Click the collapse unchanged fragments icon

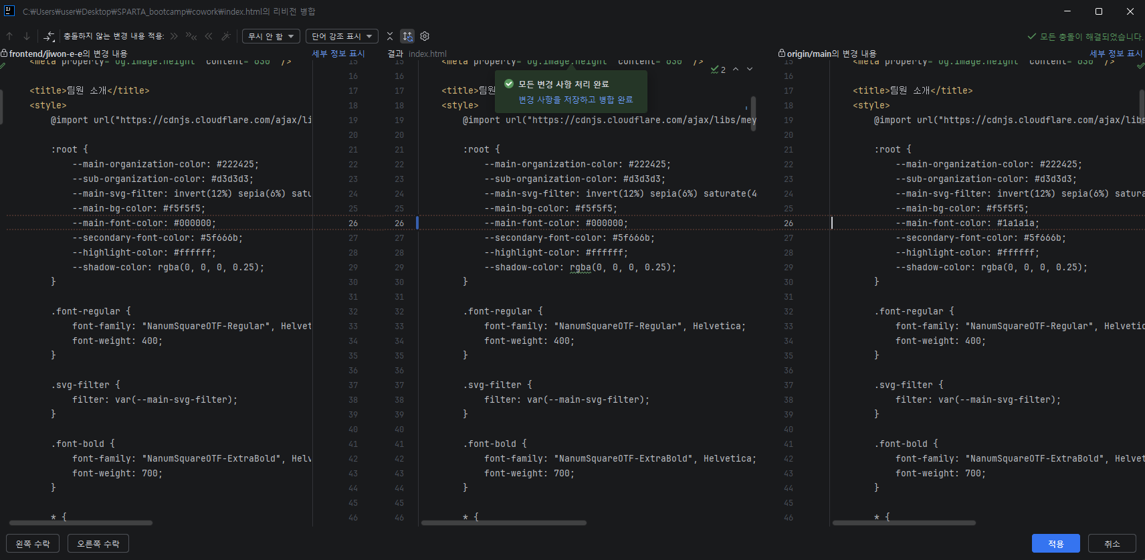pyautogui.click(x=390, y=36)
